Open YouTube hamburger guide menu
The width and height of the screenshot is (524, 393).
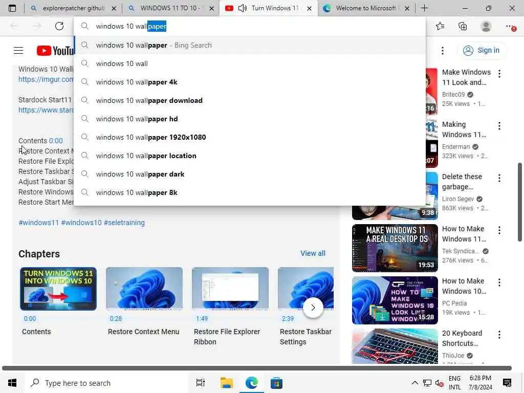[18, 51]
